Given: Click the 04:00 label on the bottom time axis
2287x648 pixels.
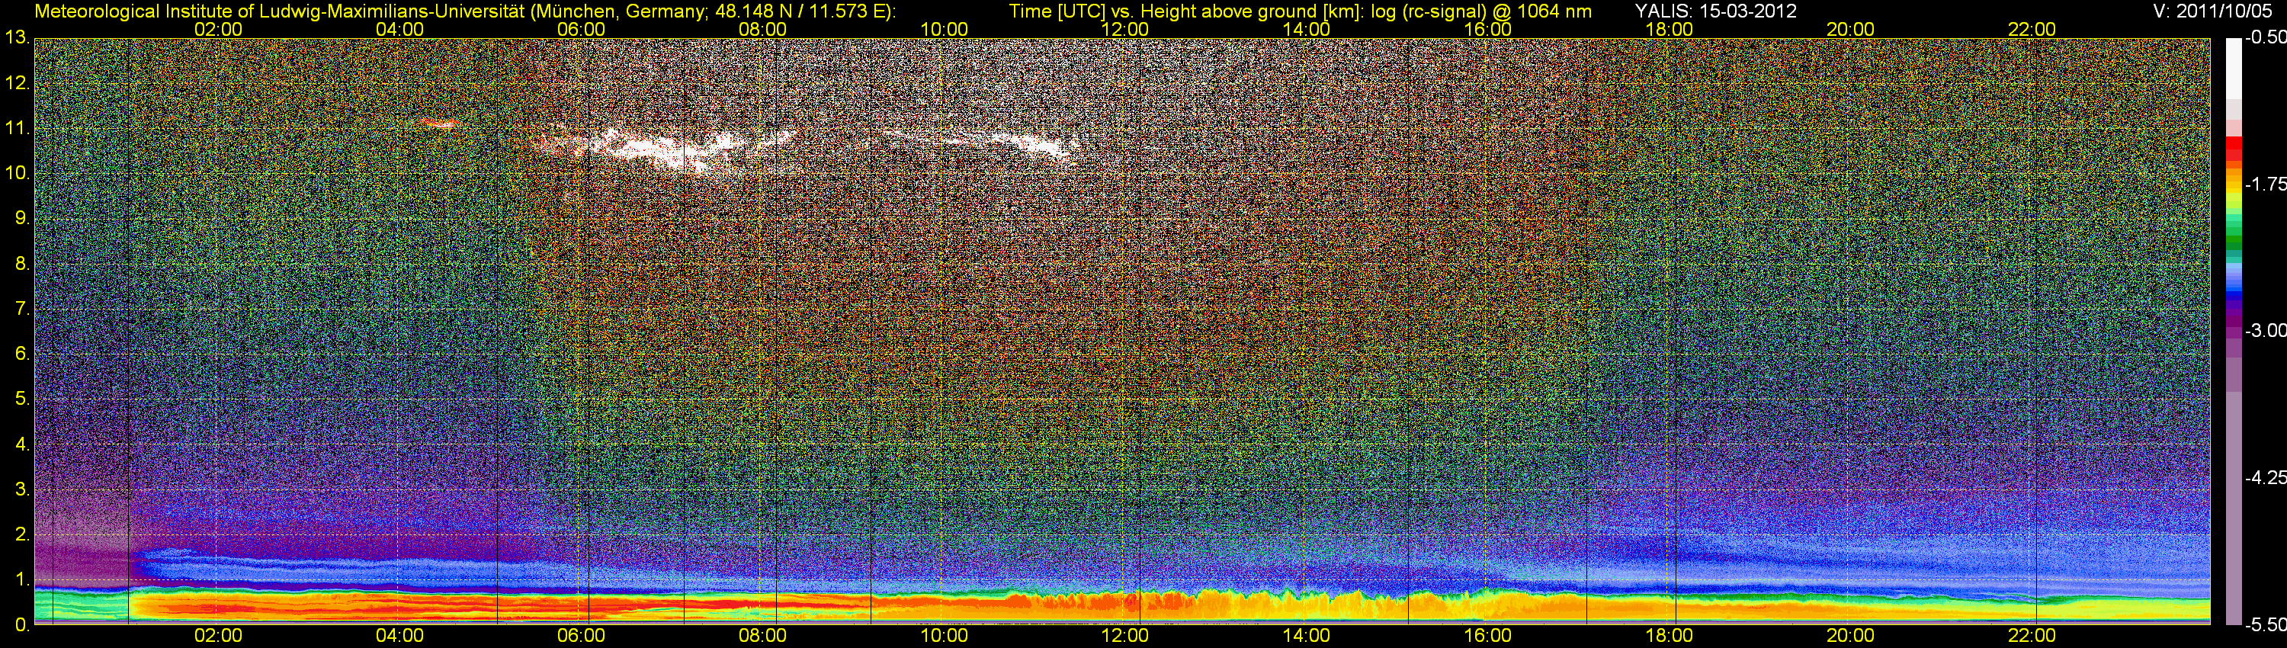Looking at the screenshot, I should [399, 636].
